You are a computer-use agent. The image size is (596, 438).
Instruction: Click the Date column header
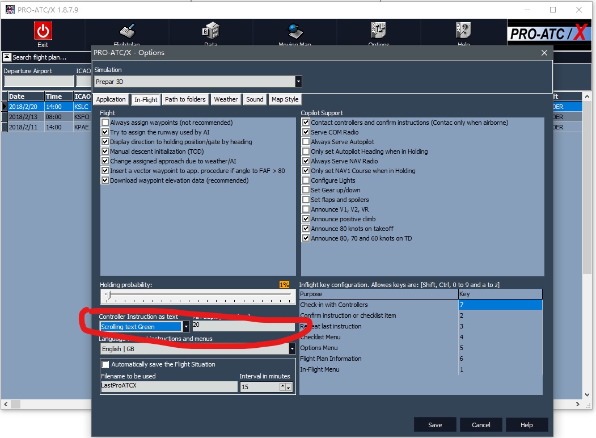coord(25,96)
